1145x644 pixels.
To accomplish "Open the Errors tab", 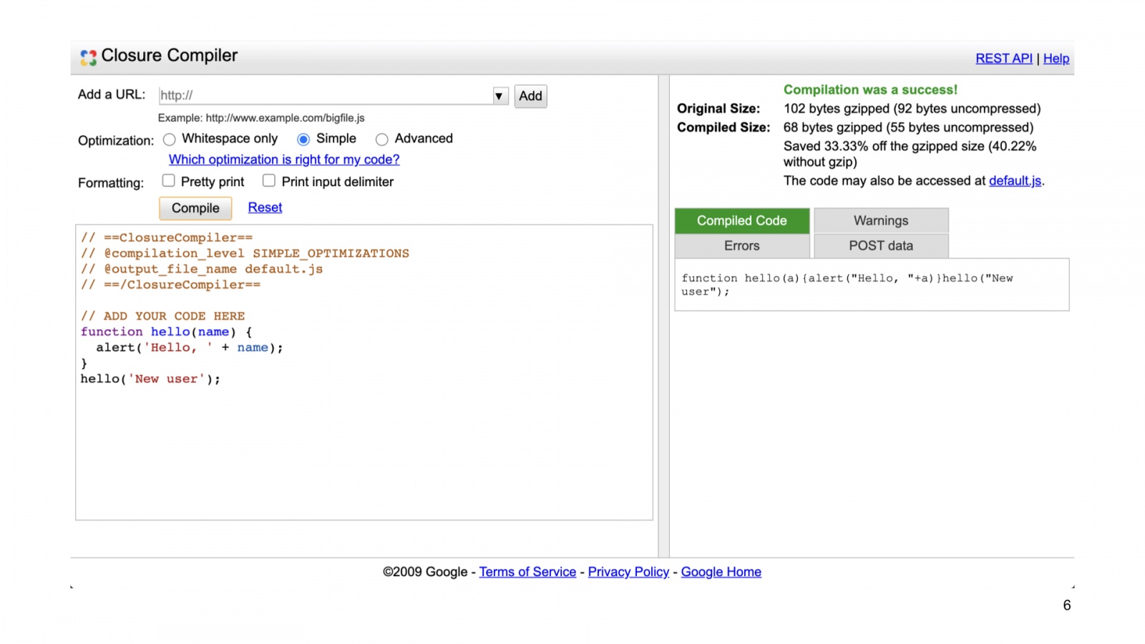I will pyautogui.click(x=741, y=245).
